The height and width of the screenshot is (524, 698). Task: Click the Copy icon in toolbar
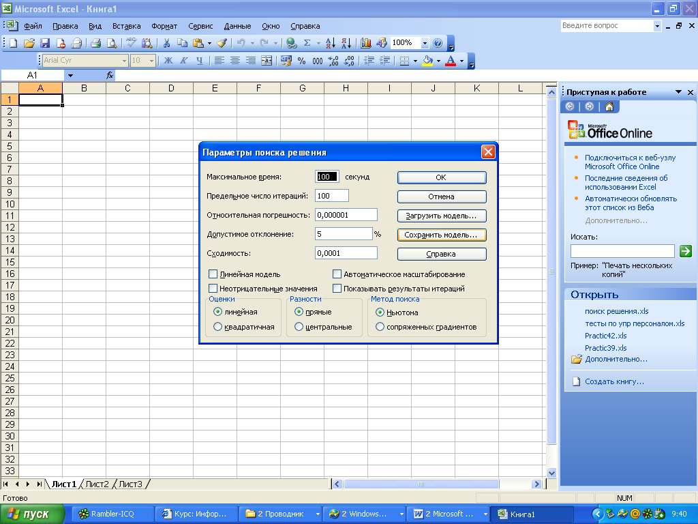click(x=182, y=43)
